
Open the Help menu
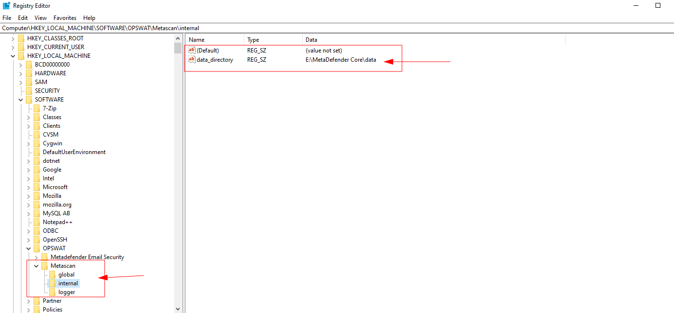pos(89,18)
